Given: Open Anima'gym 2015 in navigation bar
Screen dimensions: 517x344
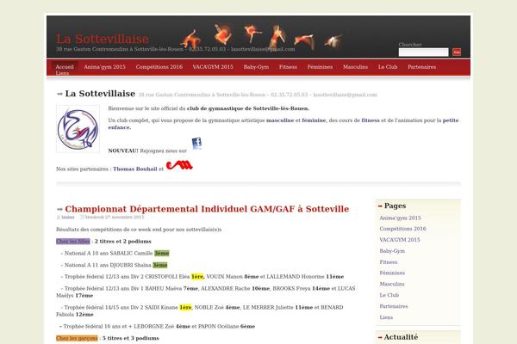Looking at the screenshot, I should (104, 67).
